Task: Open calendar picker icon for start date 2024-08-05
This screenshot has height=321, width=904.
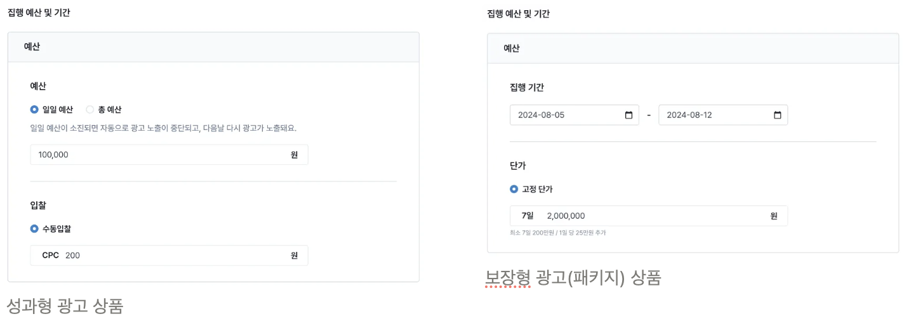Action: pos(628,115)
